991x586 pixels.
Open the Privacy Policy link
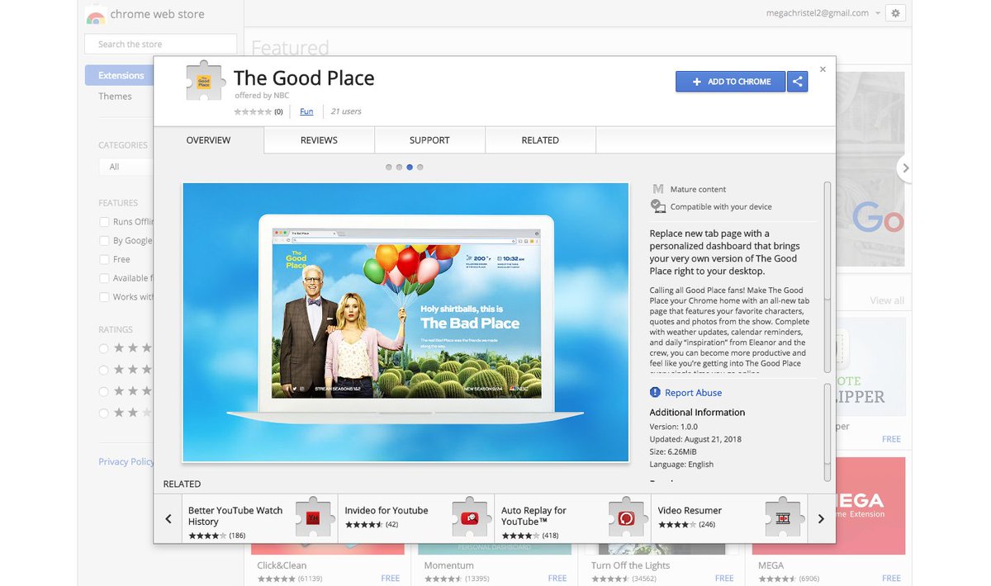126,461
